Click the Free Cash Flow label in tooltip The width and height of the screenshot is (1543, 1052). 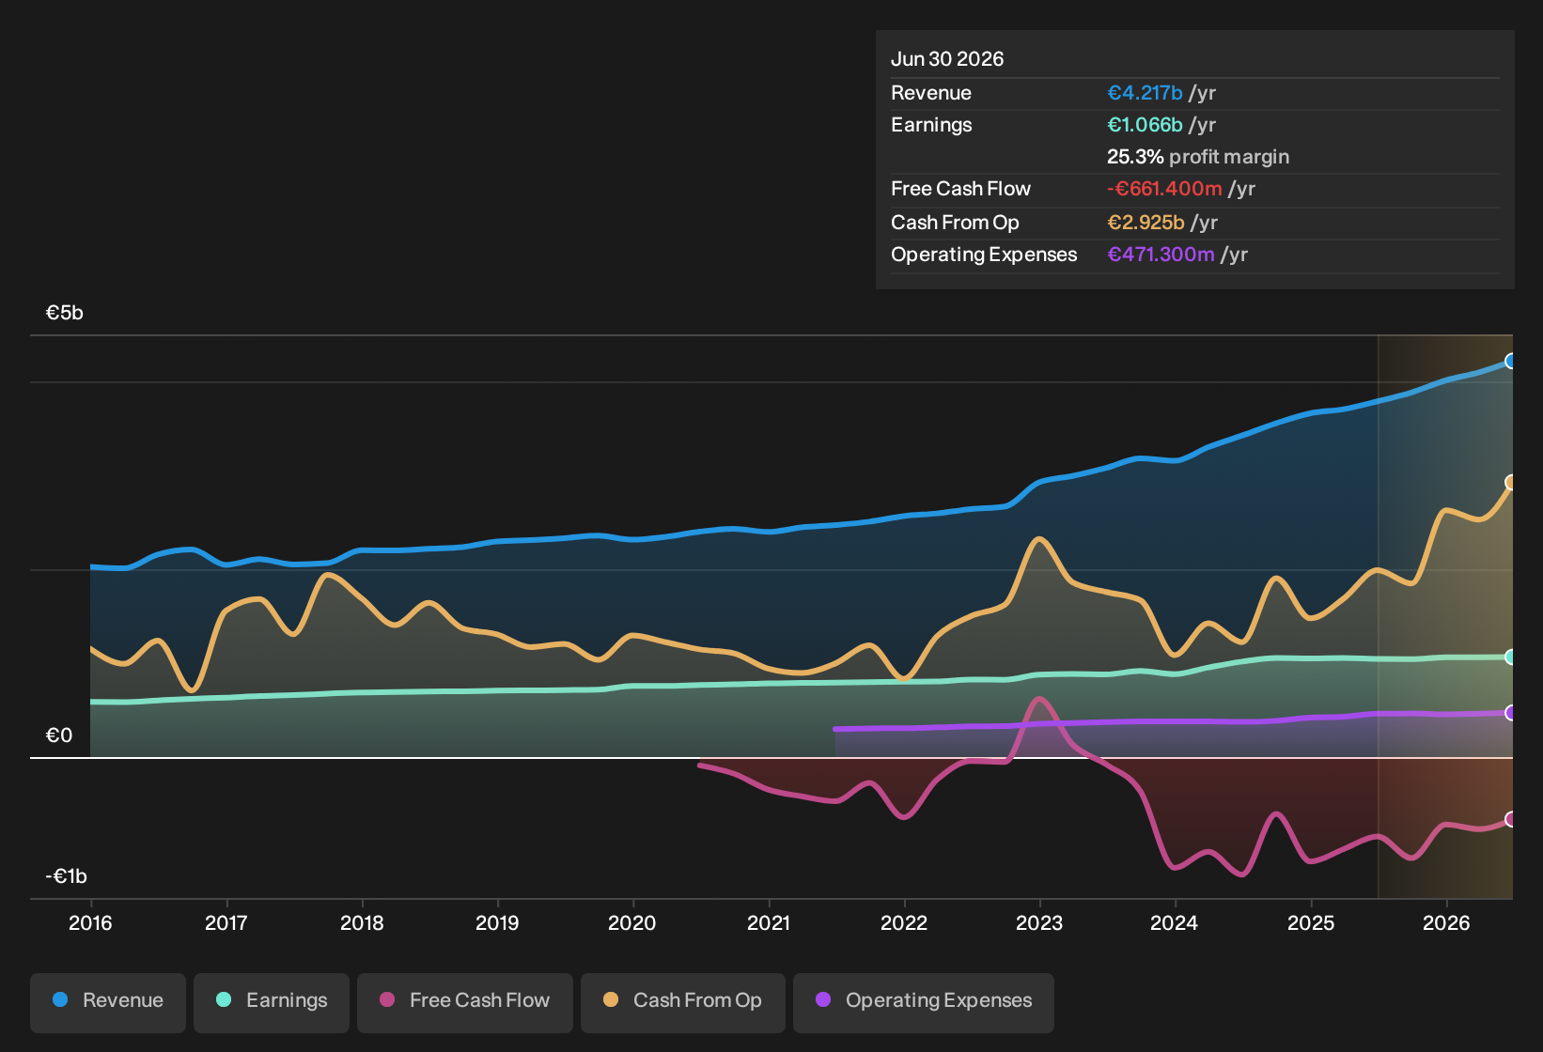click(x=960, y=189)
